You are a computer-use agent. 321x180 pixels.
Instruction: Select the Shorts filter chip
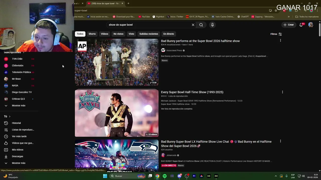pyautogui.click(x=92, y=34)
